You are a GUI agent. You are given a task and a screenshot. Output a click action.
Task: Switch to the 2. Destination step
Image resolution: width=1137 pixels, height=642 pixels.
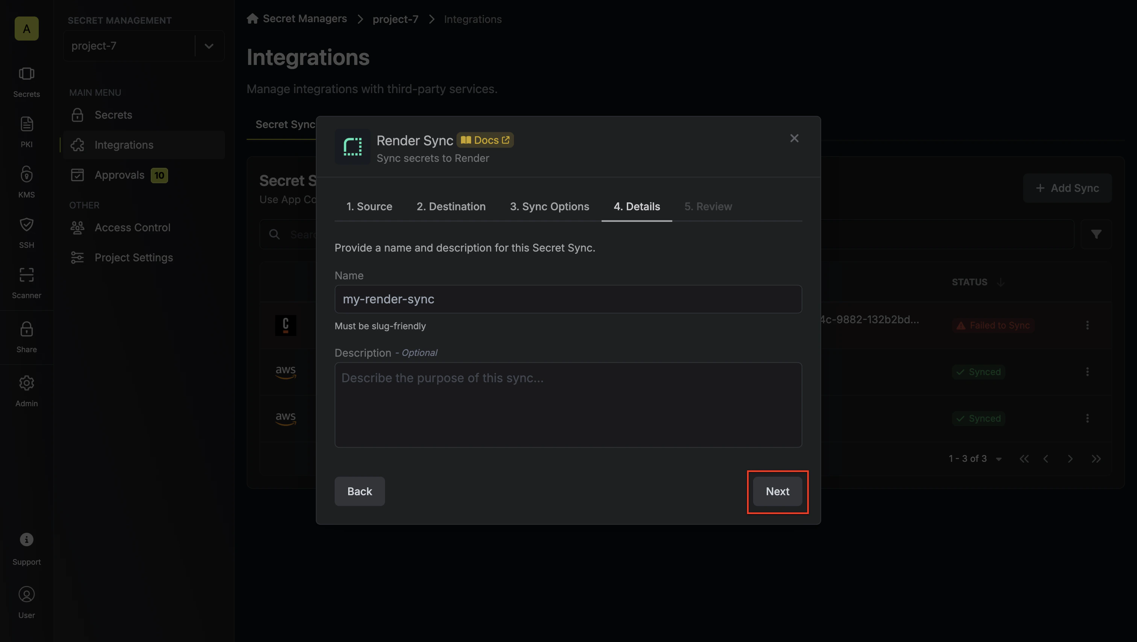click(x=451, y=206)
